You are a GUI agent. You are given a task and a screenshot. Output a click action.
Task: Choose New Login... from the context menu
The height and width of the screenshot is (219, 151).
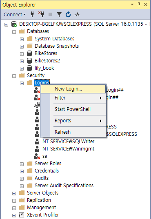tap(73, 89)
